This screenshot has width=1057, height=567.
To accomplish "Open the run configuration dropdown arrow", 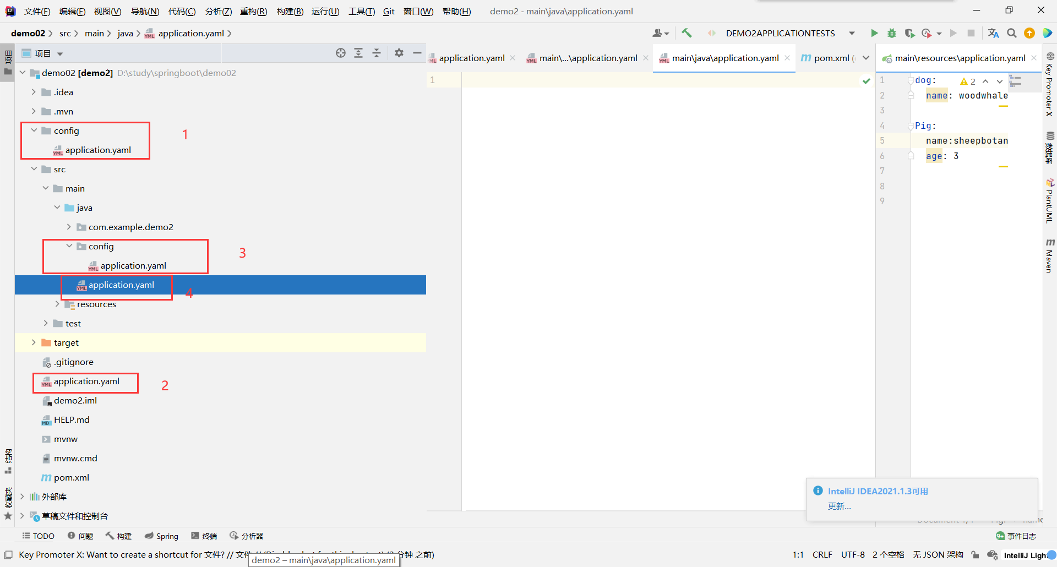I will 852,33.
